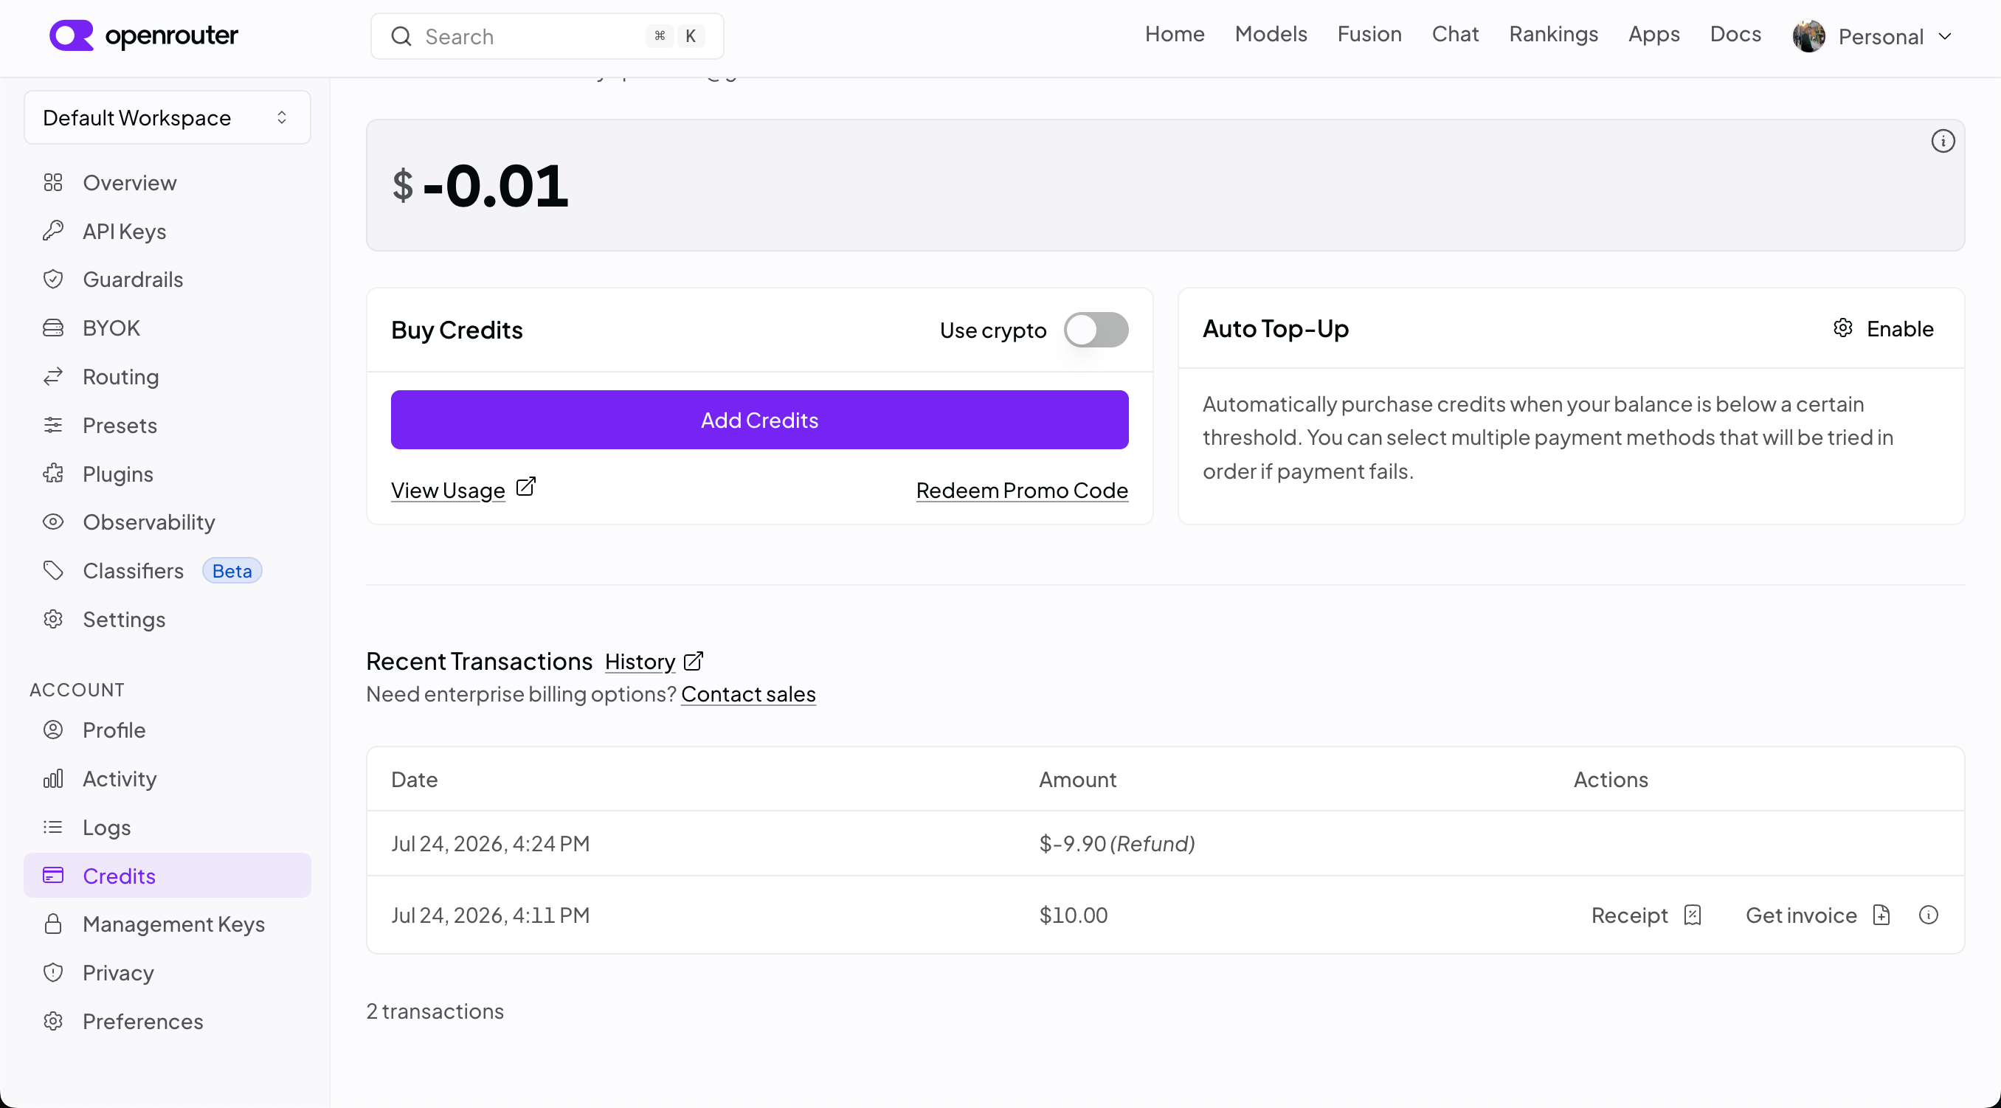
Task: Open Rankings in top navigation
Action: point(1554,34)
